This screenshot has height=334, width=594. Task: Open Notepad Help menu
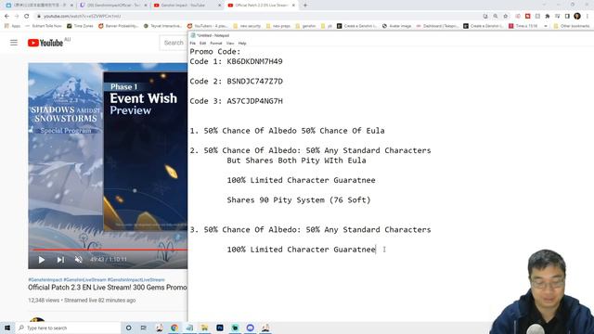click(242, 44)
